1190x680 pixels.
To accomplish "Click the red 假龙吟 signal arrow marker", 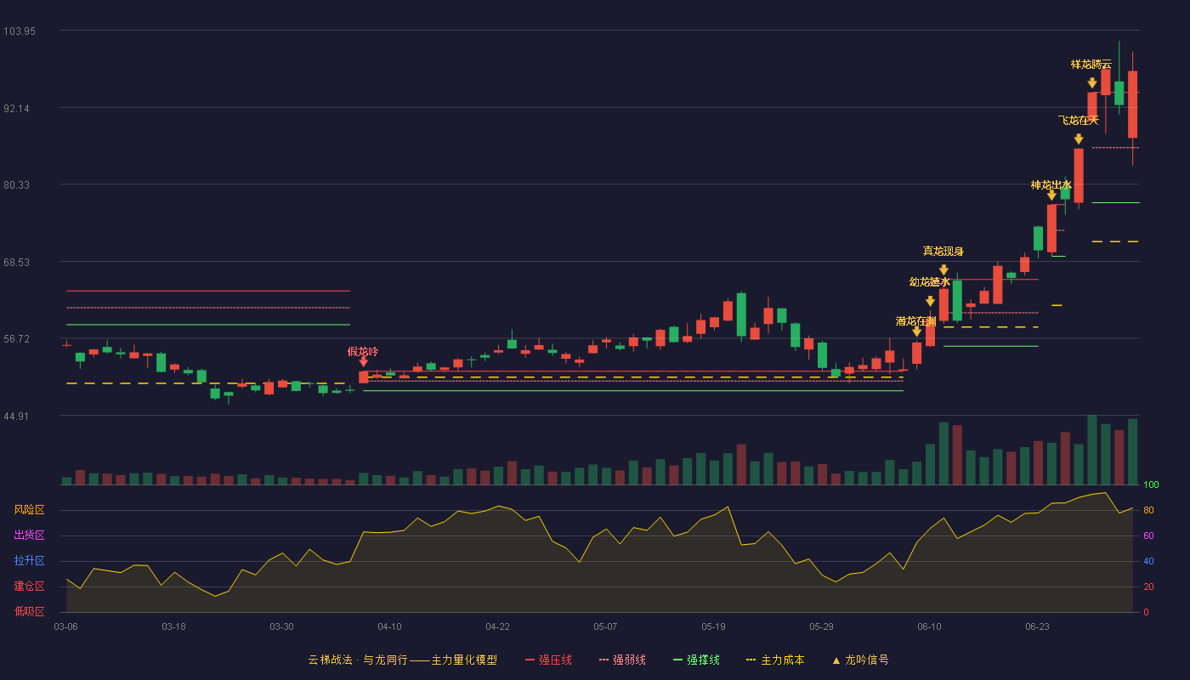I will click(x=364, y=361).
